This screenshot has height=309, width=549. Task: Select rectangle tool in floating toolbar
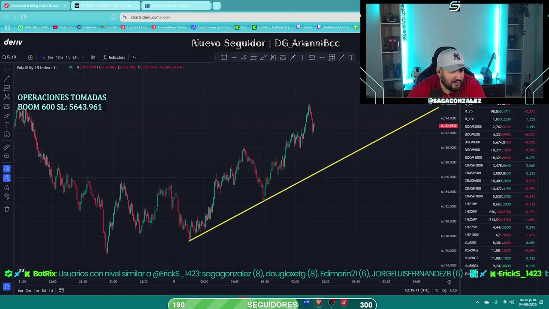224,58
